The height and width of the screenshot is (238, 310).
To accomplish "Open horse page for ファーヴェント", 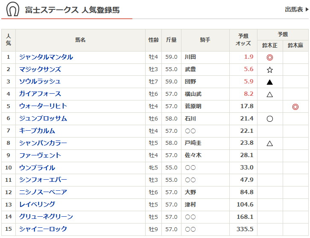I will tap(40, 155).
